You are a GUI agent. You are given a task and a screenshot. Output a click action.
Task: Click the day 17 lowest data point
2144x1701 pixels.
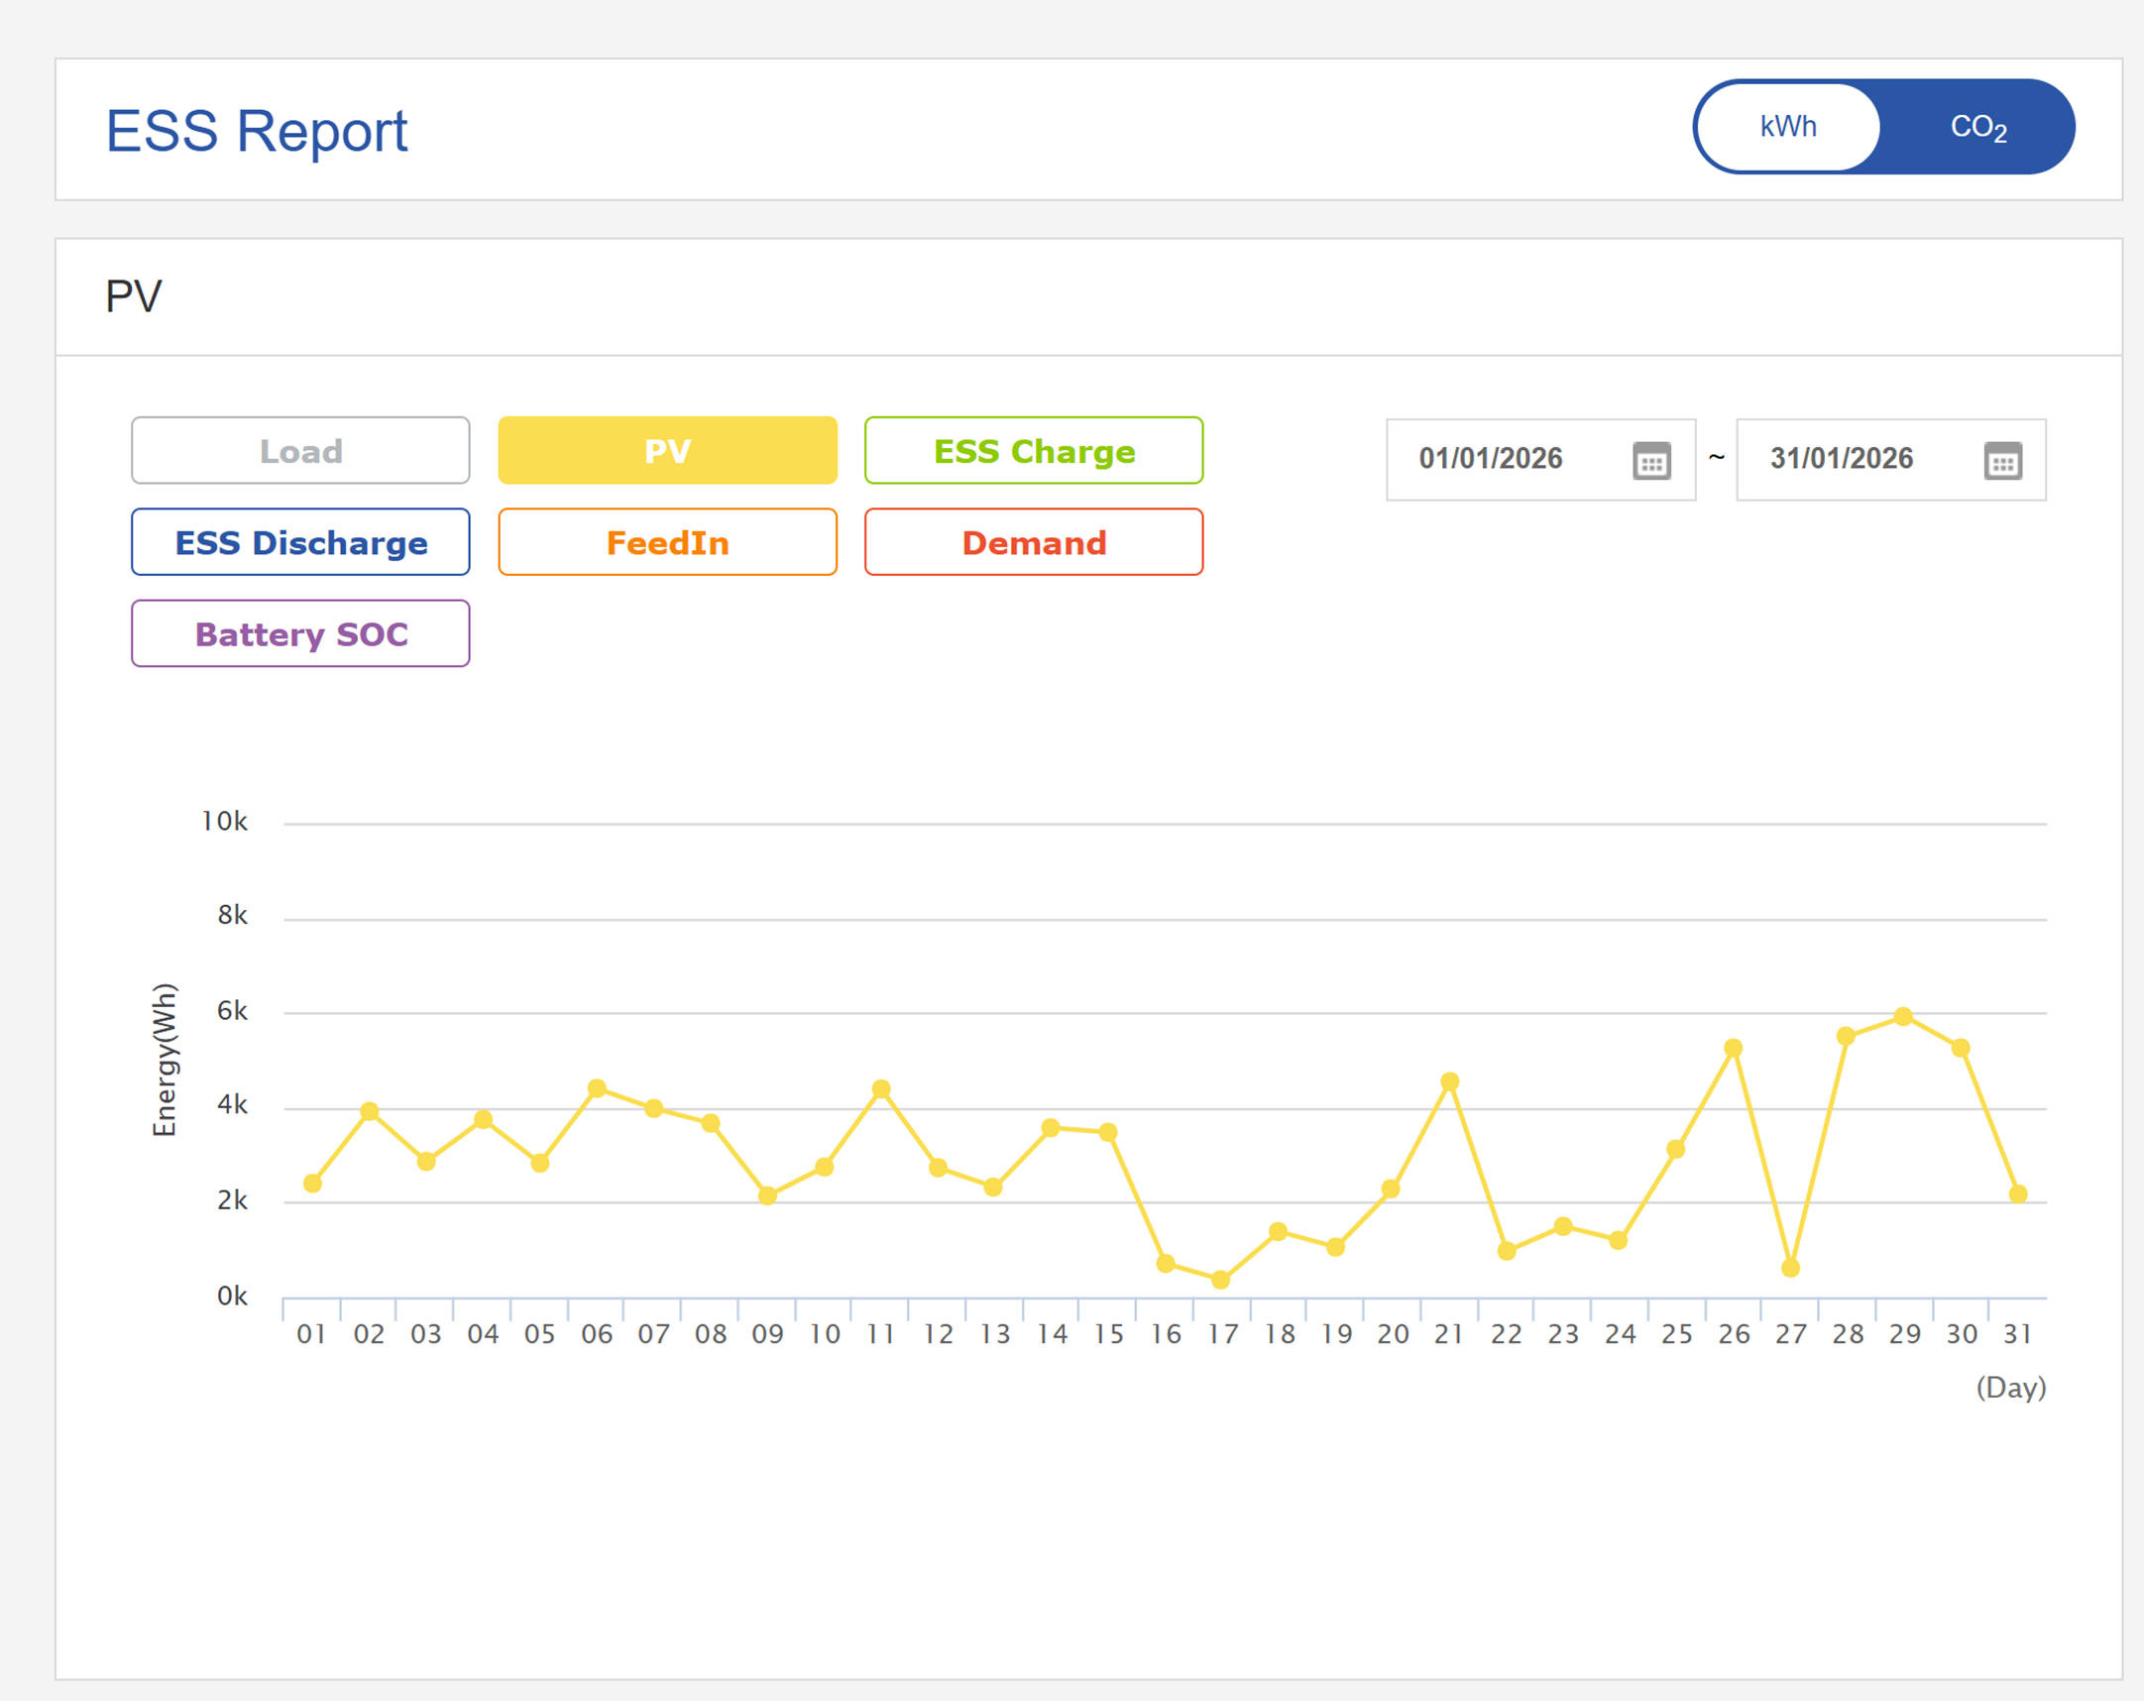[x=1221, y=1280]
